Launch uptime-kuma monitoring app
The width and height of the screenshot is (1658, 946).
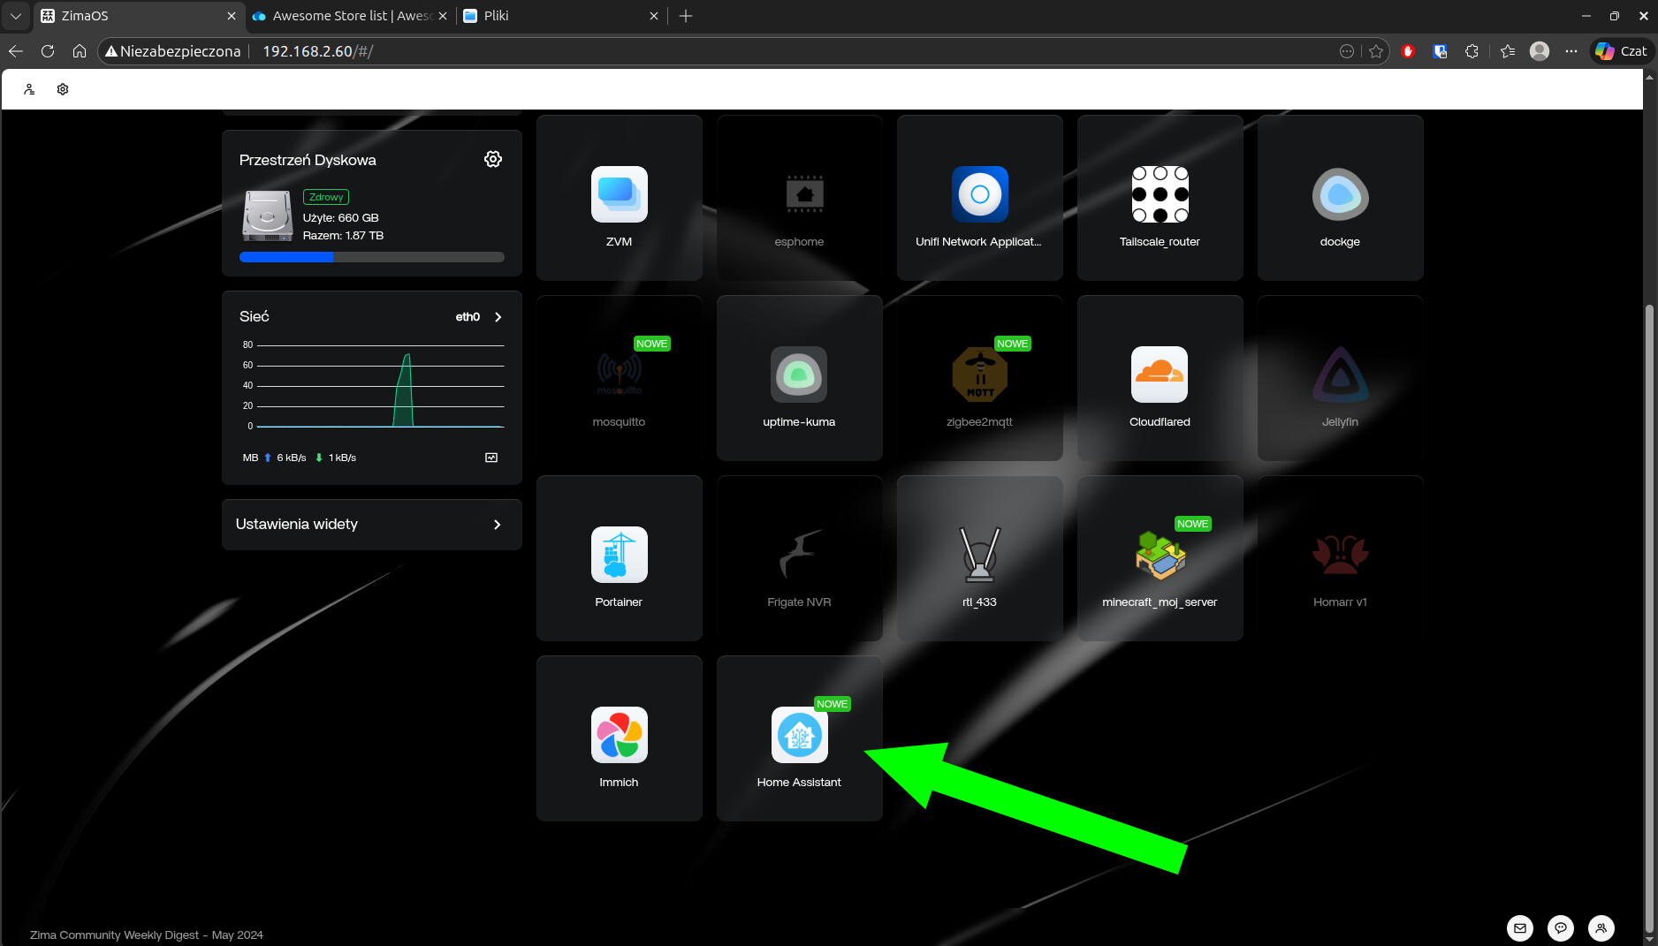[799, 375]
